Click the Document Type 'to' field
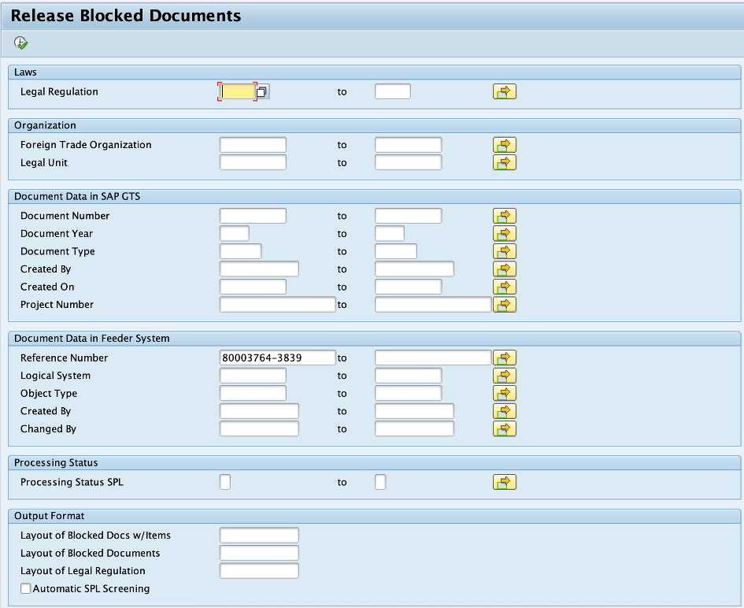744x608 pixels. pyautogui.click(x=396, y=251)
